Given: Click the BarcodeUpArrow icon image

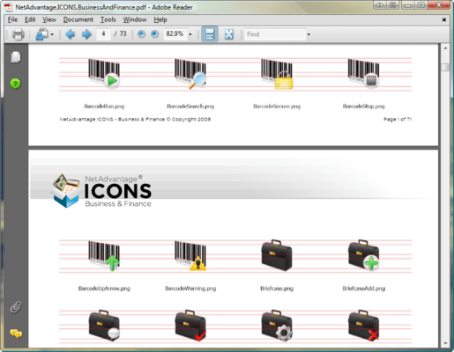Looking at the screenshot, I should pos(104,255).
